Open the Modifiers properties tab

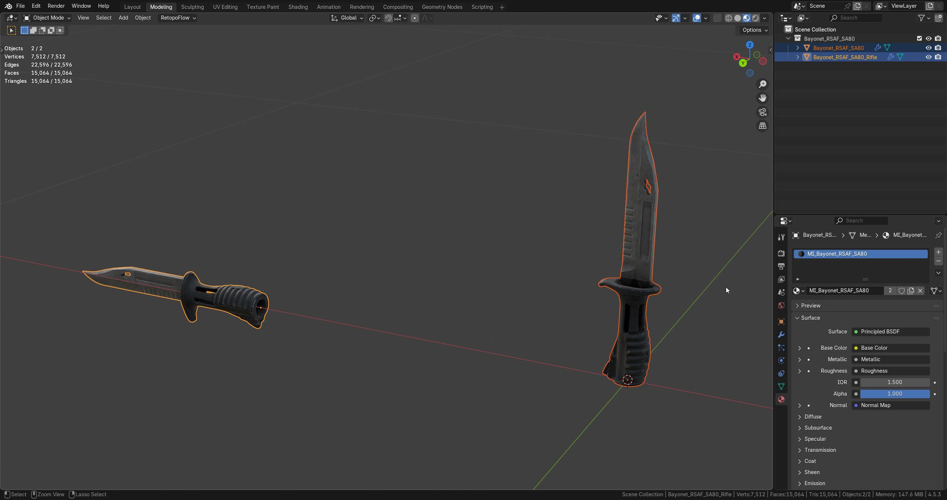click(781, 335)
